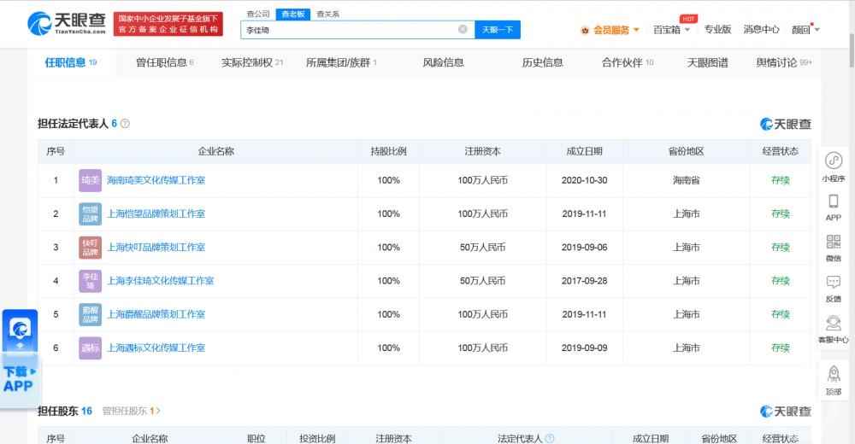Select the 查老板 search tab
Viewport: 855px width, 444px height.
[x=292, y=15]
